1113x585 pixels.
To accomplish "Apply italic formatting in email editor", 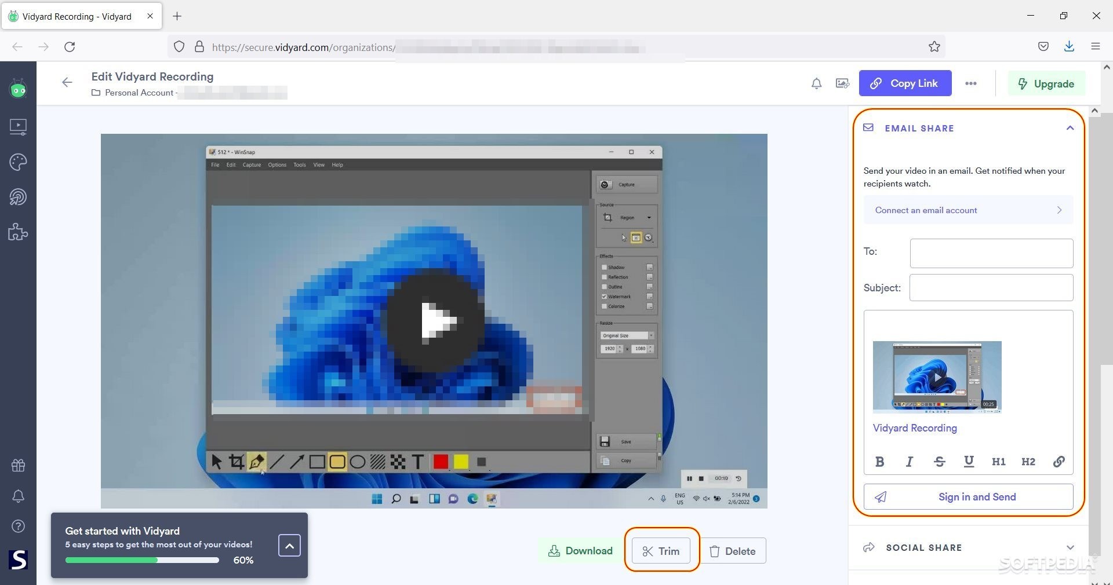I will (x=910, y=462).
